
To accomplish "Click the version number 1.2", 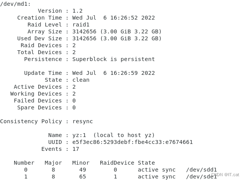I will pos(77,11).
